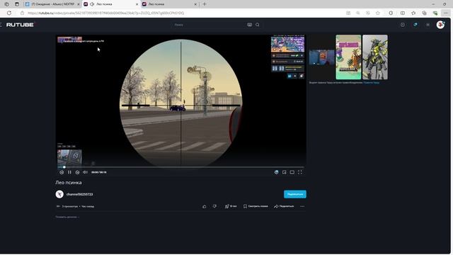Open the favorites list icon
Screen dimensions: 453x255
coord(413,13)
